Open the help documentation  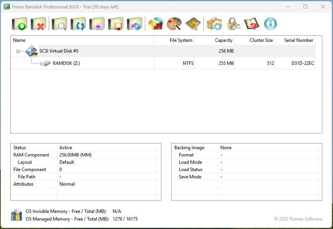coord(251,23)
